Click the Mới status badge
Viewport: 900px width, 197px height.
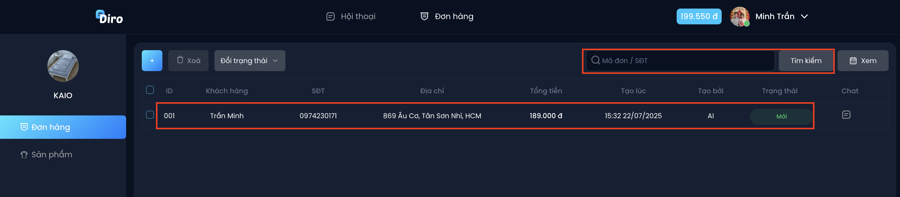781,117
